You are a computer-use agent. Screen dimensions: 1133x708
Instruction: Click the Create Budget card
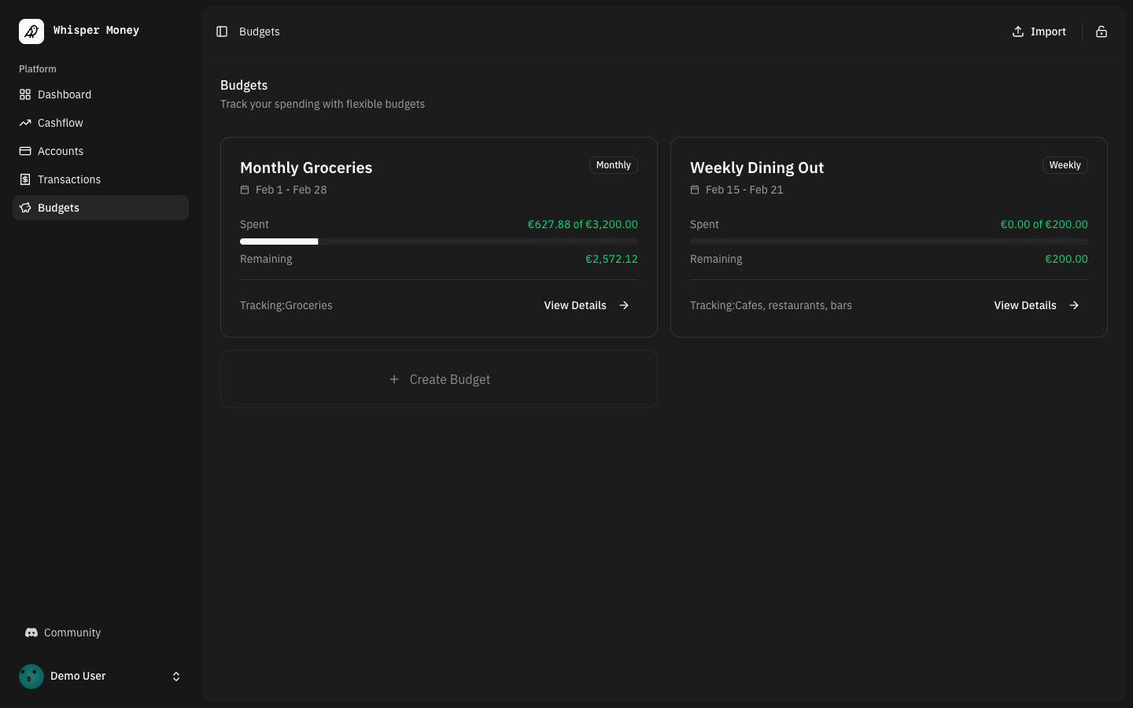(439, 379)
